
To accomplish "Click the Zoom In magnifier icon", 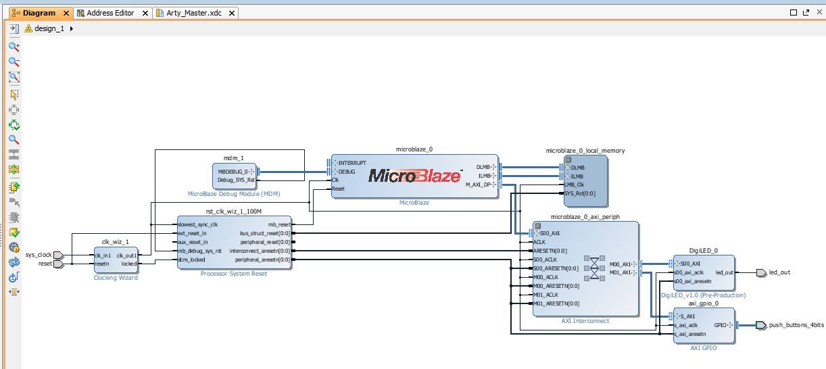I will (x=14, y=47).
